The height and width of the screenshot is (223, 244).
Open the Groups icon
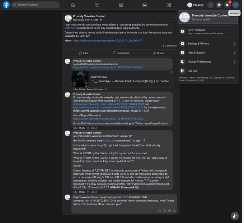point(145,5)
